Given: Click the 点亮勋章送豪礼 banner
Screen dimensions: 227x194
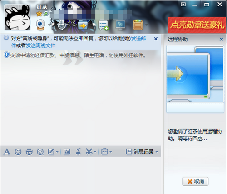Looking at the screenshot, I should point(197,25).
